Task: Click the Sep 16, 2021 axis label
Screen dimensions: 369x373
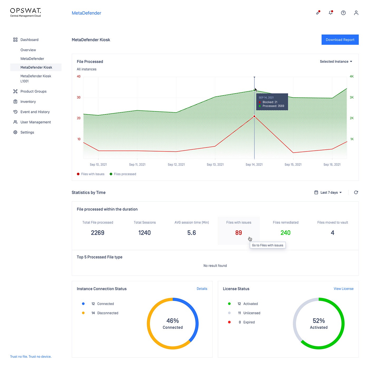Action: pyautogui.click(x=332, y=165)
